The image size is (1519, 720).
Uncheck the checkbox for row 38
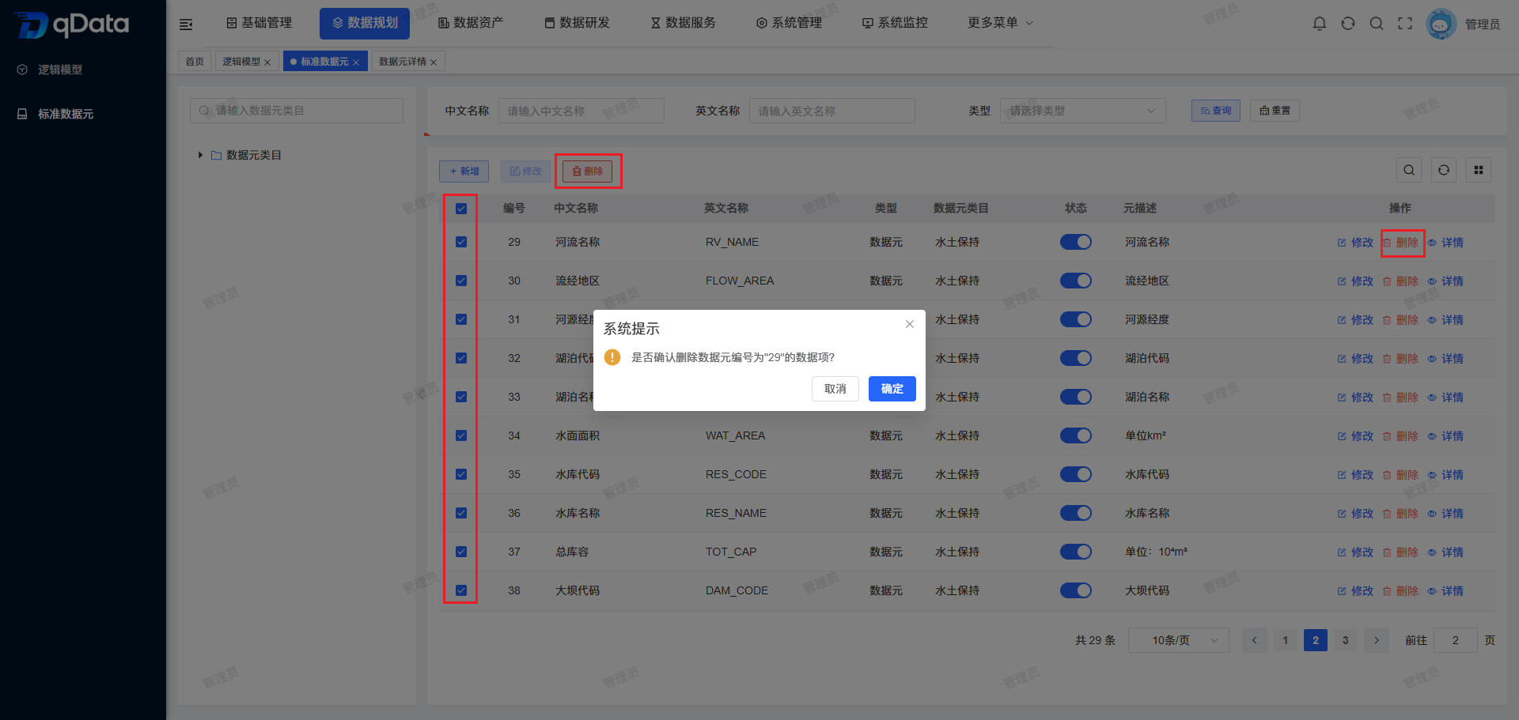pyautogui.click(x=461, y=590)
